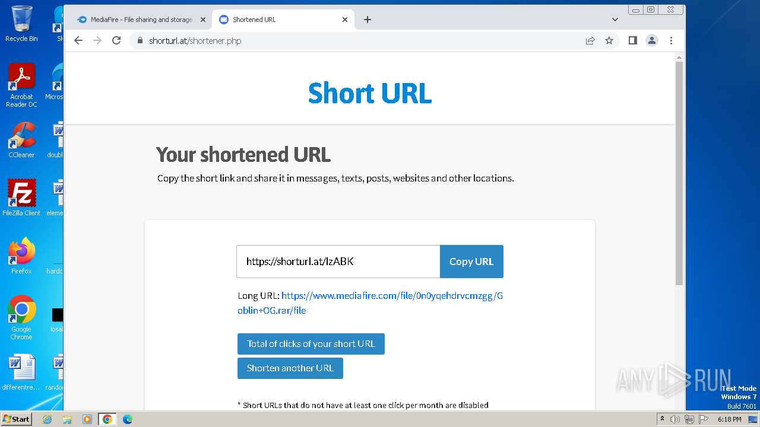The width and height of the screenshot is (760, 427).
Task: Open Recycle Bin on desktop
Action: (21, 24)
